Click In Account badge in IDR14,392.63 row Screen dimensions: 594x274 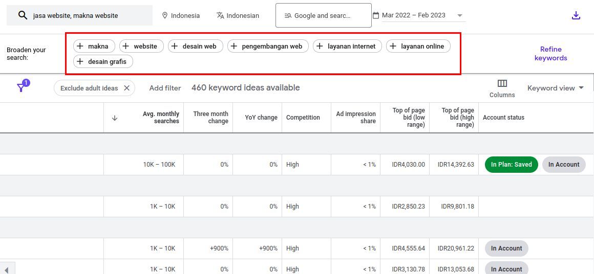point(564,165)
